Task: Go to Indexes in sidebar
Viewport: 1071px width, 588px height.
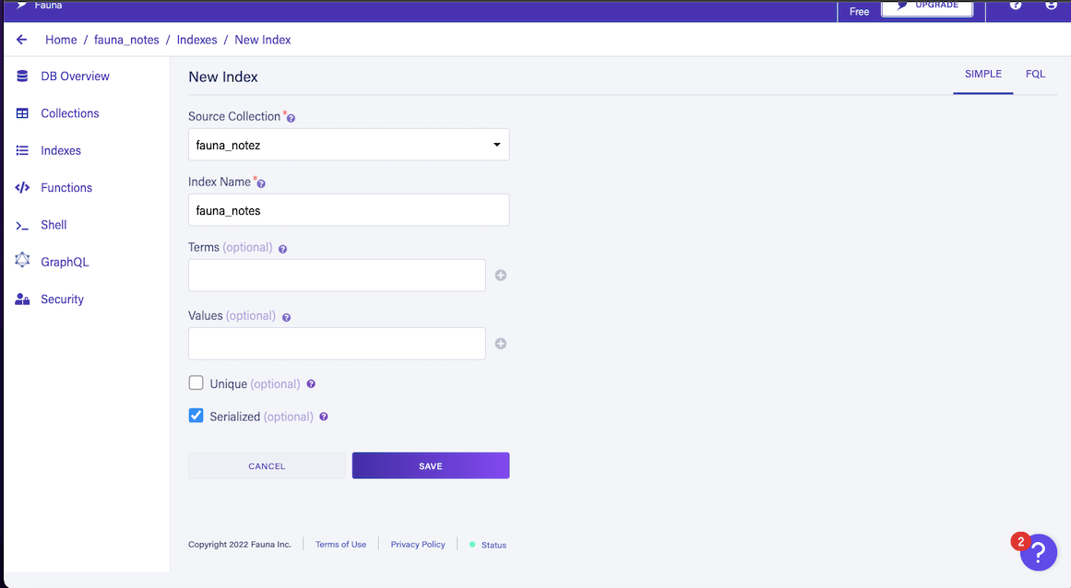Action: 61,151
